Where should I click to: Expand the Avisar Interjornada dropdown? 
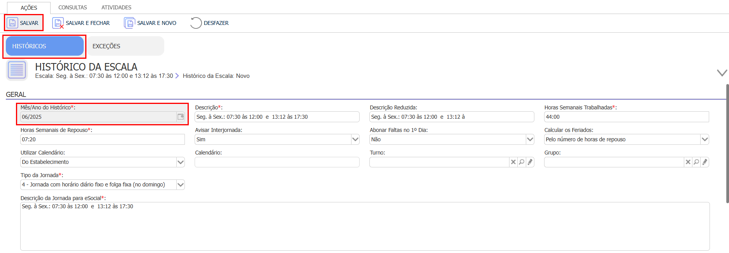355,139
